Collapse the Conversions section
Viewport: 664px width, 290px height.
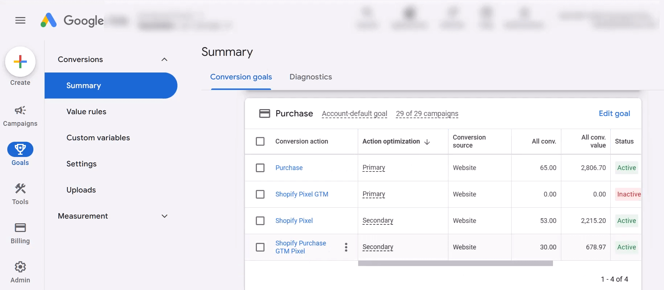(164, 59)
